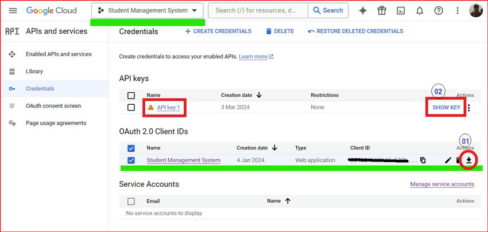Click into the resource search field
488x232 pixels.
pos(258,10)
